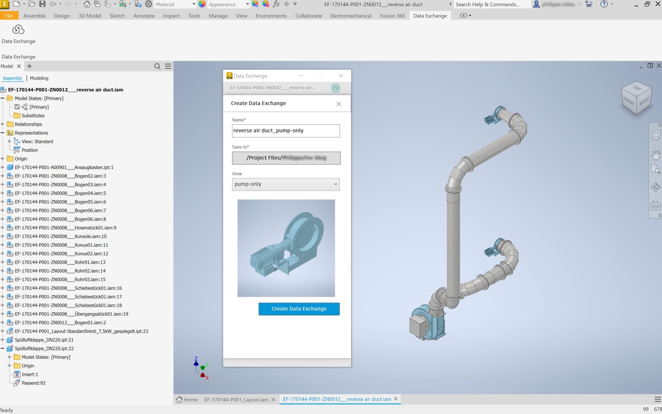
Task: Undo the last action
Action: pyautogui.click(x=53, y=4)
